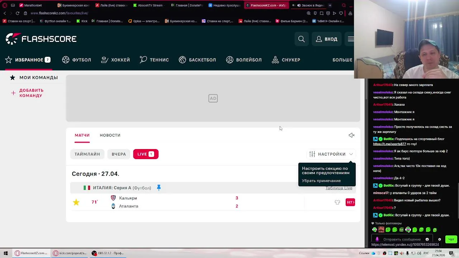Viewport: 459px width, 258px height.
Task: Open the hamburger menu icon in Flashscore header
Action: pos(351,39)
